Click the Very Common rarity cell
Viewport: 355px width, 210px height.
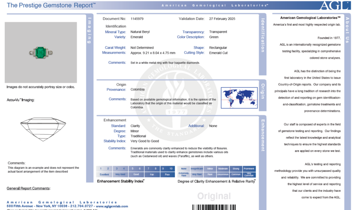tap(249, 175)
